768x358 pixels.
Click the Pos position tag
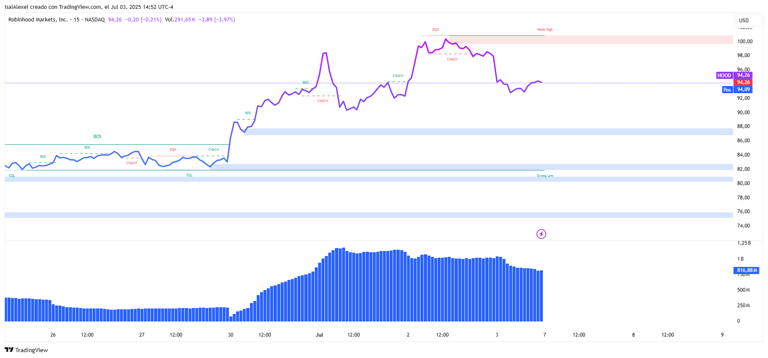[x=727, y=90]
